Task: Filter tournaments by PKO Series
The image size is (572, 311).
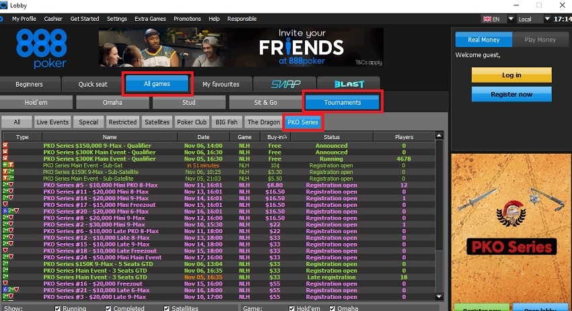Action: (x=303, y=122)
